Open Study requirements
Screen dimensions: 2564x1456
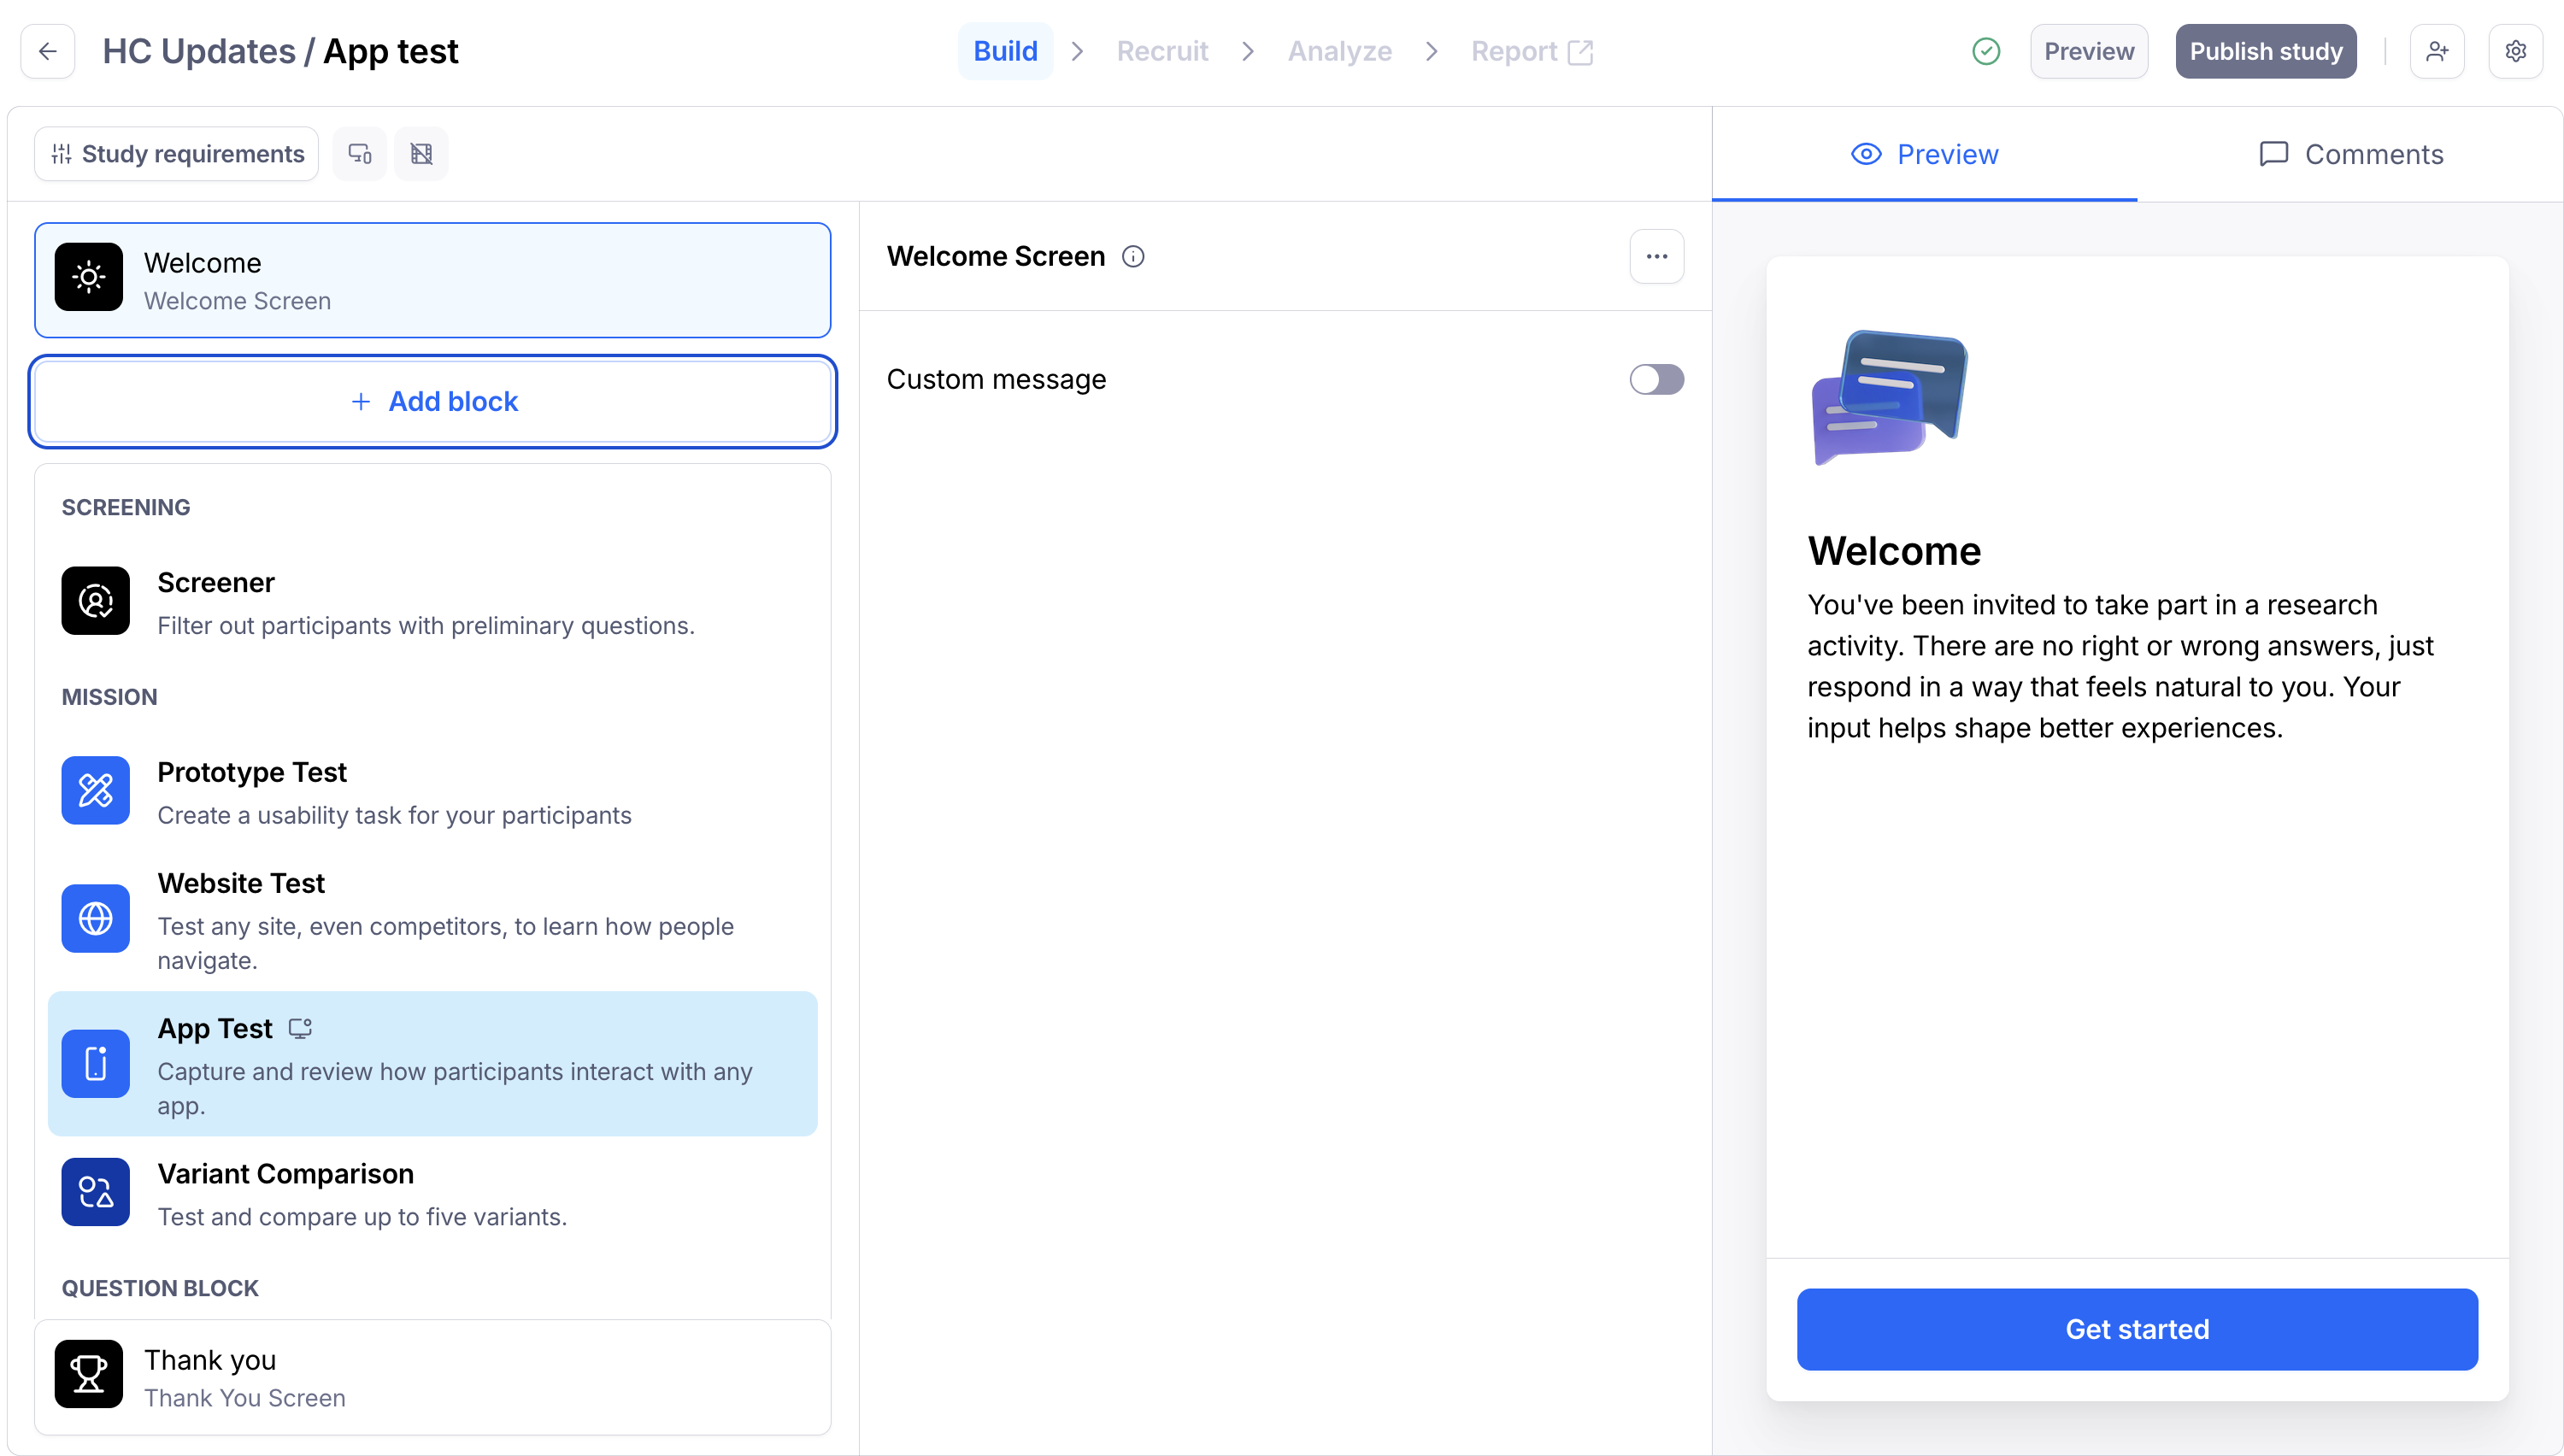(x=177, y=154)
